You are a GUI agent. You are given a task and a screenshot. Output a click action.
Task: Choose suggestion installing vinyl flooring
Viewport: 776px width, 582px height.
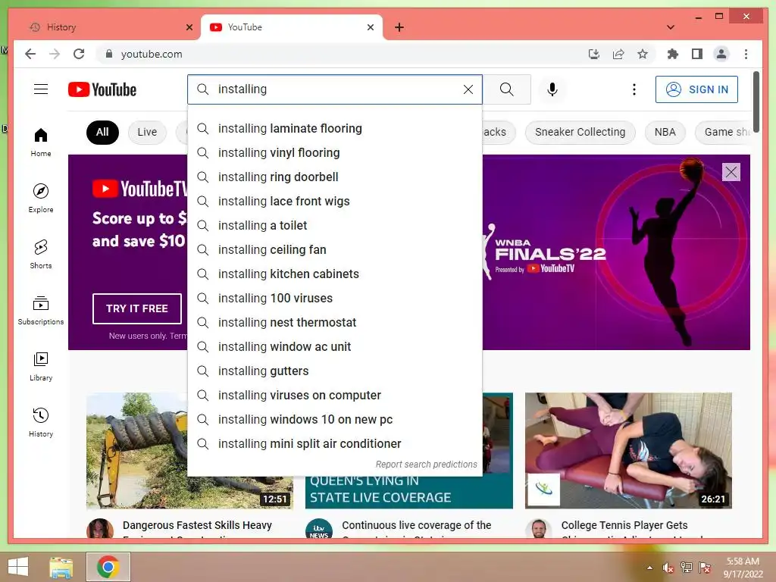tap(335, 153)
